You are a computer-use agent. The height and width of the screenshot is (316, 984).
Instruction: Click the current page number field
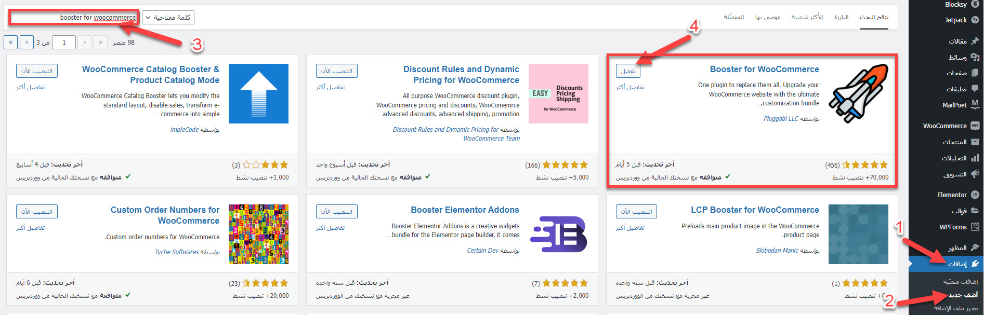pos(64,42)
